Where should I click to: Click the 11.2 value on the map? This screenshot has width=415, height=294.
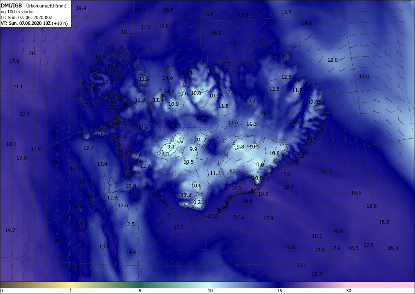tap(186, 195)
